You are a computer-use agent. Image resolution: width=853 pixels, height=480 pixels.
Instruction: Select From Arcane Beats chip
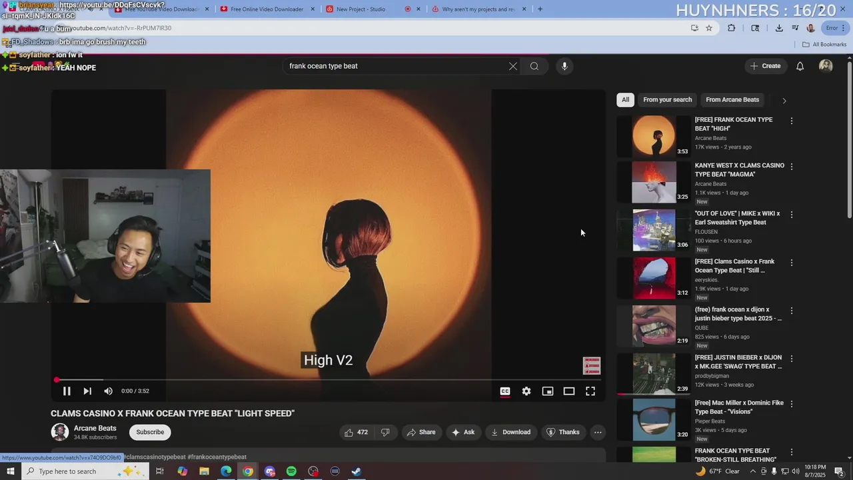tap(732, 100)
